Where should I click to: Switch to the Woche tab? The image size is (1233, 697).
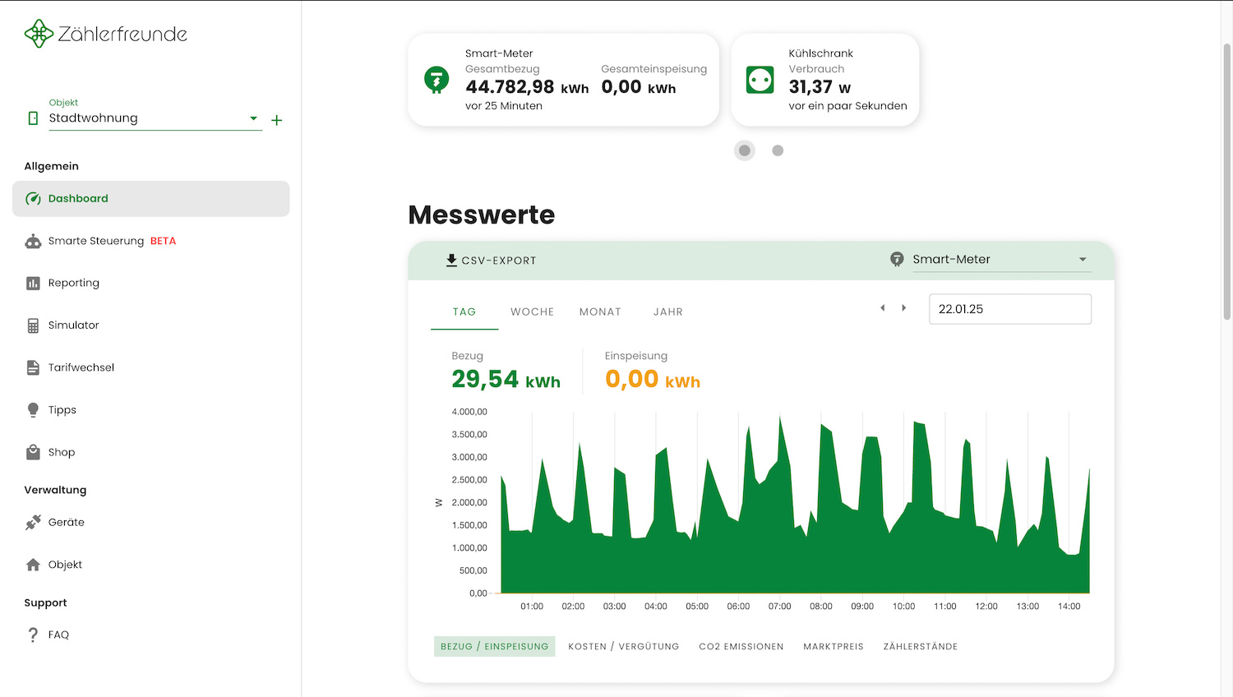(x=532, y=312)
